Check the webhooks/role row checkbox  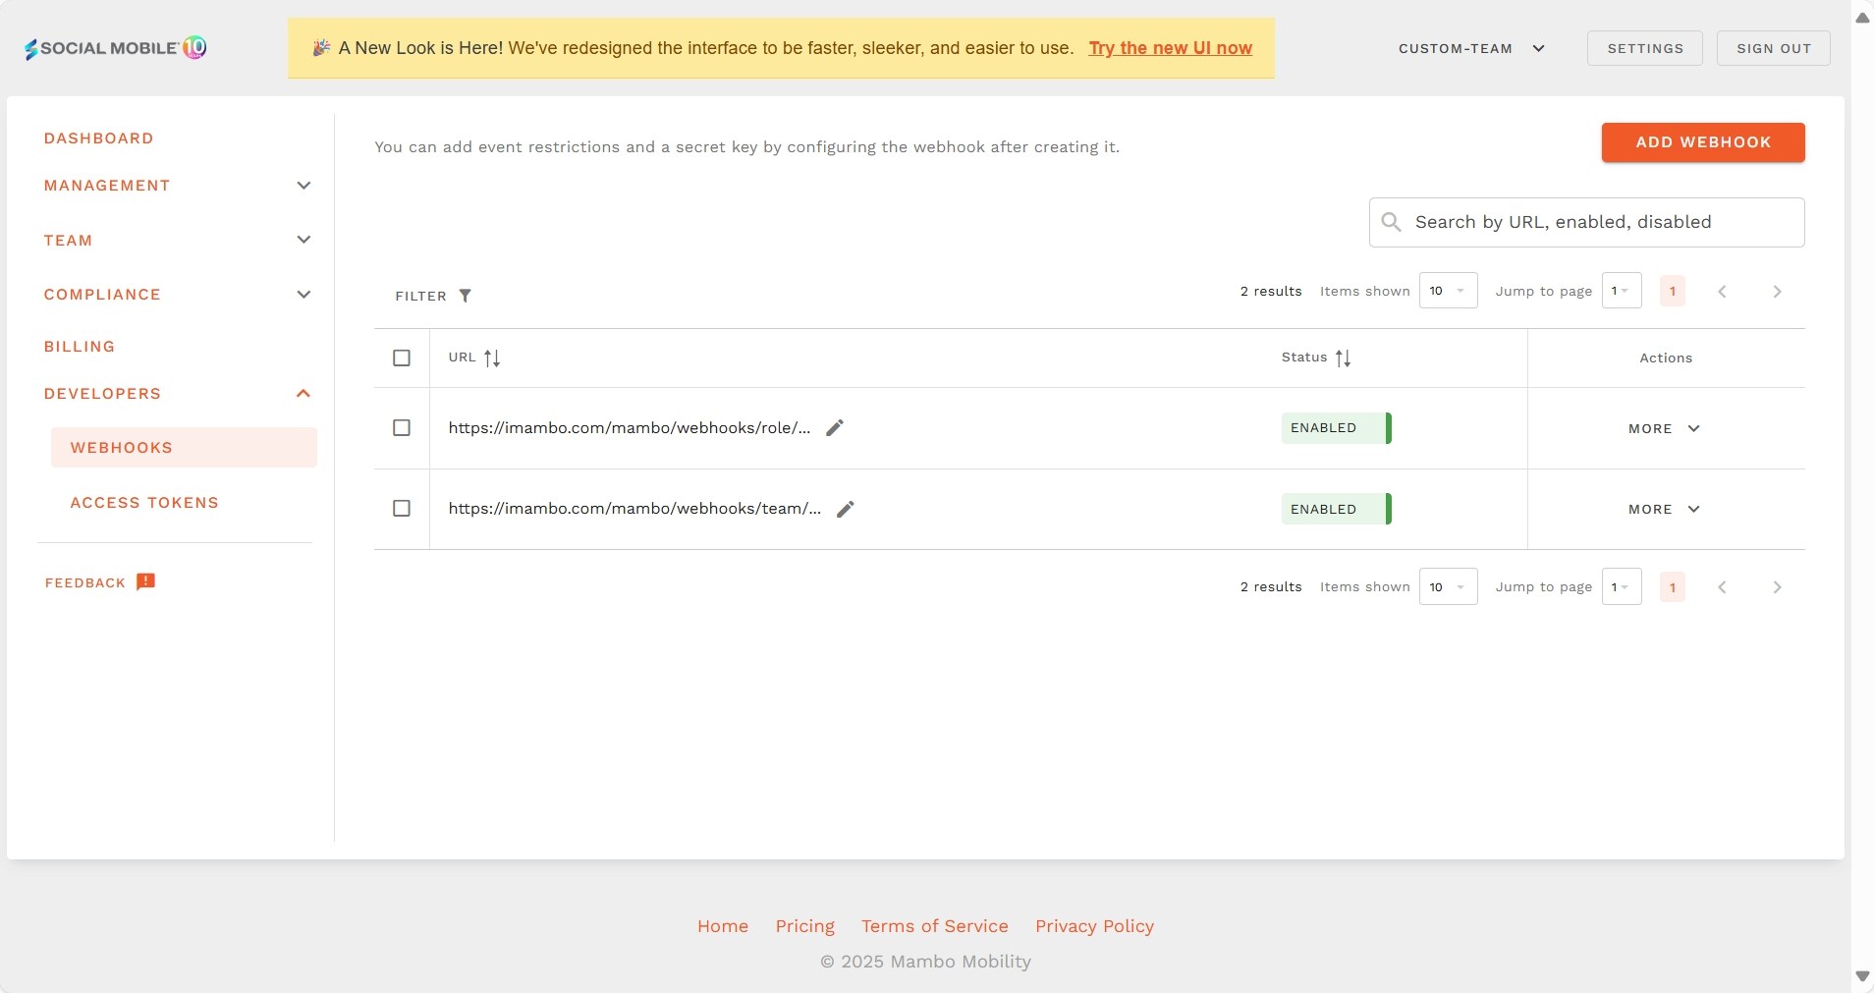tap(402, 427)
